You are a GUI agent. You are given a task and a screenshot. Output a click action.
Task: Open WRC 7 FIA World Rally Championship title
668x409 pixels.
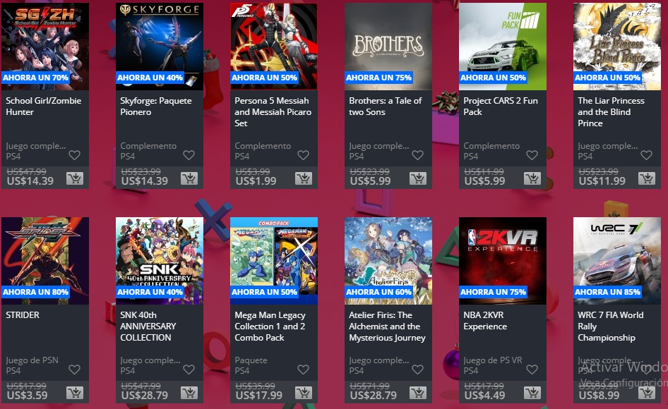611,326
